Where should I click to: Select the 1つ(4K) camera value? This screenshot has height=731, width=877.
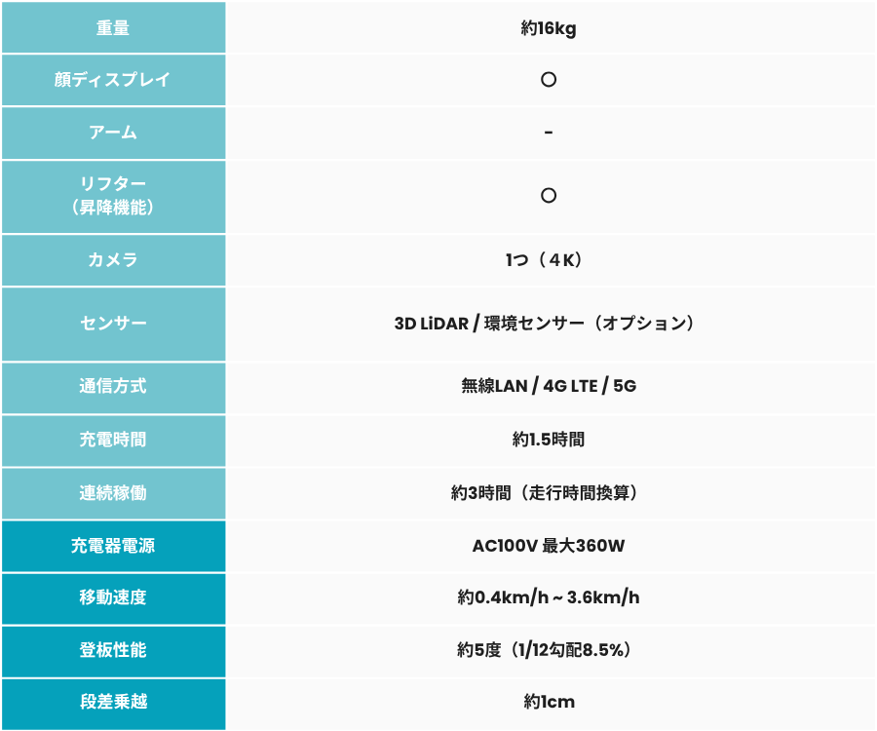[549, 260]
